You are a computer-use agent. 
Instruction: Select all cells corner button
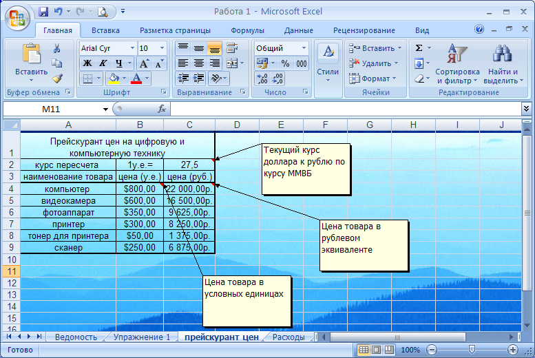click(x=12, y=125)
